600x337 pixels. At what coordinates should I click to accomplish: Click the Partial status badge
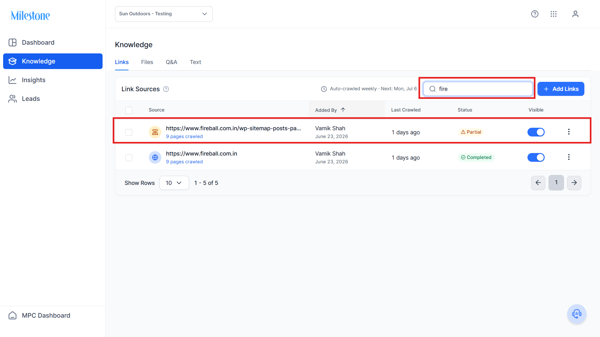click(471, 132)
